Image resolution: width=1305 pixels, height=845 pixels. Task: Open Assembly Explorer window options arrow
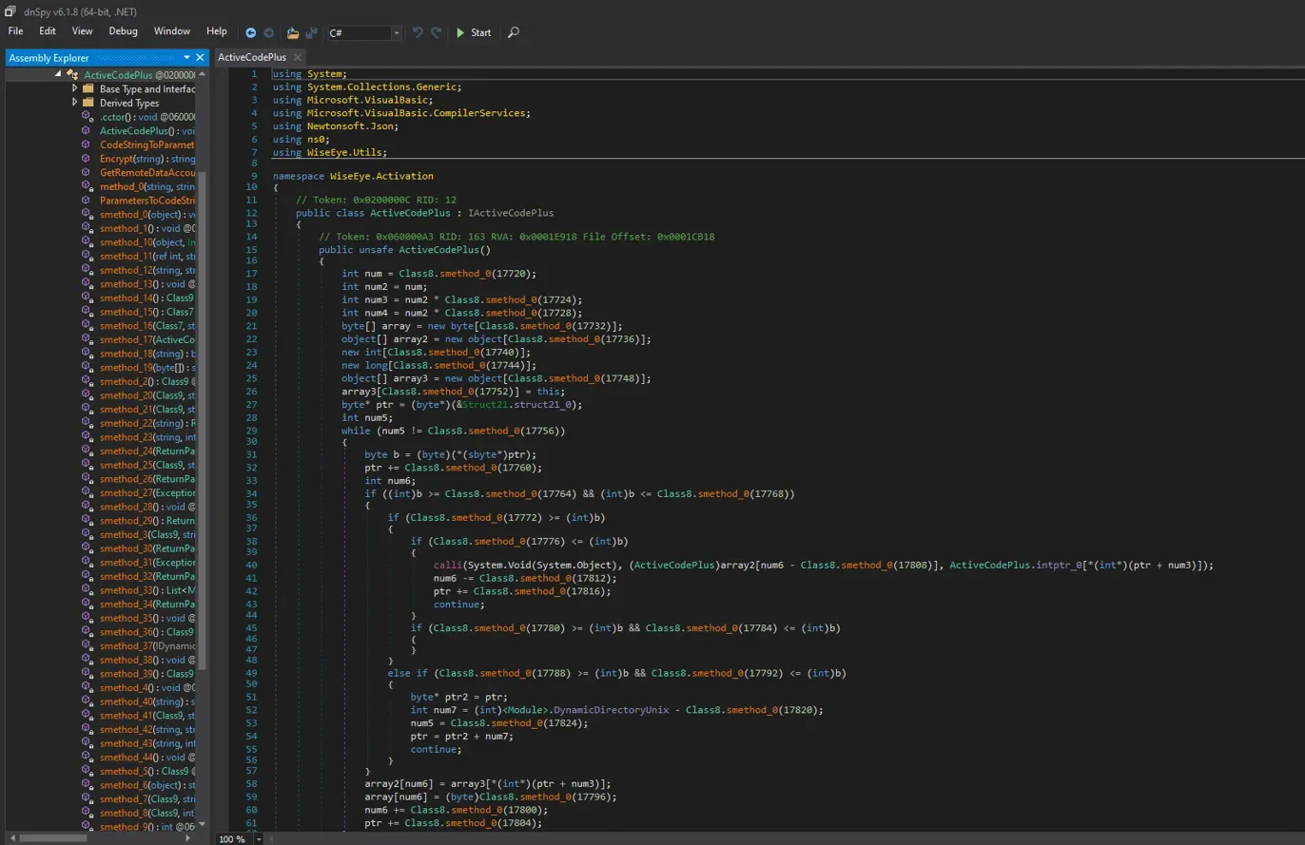coord(187,58)
